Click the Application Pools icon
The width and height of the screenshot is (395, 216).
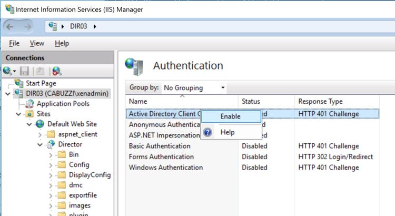[x=29, y=104]
